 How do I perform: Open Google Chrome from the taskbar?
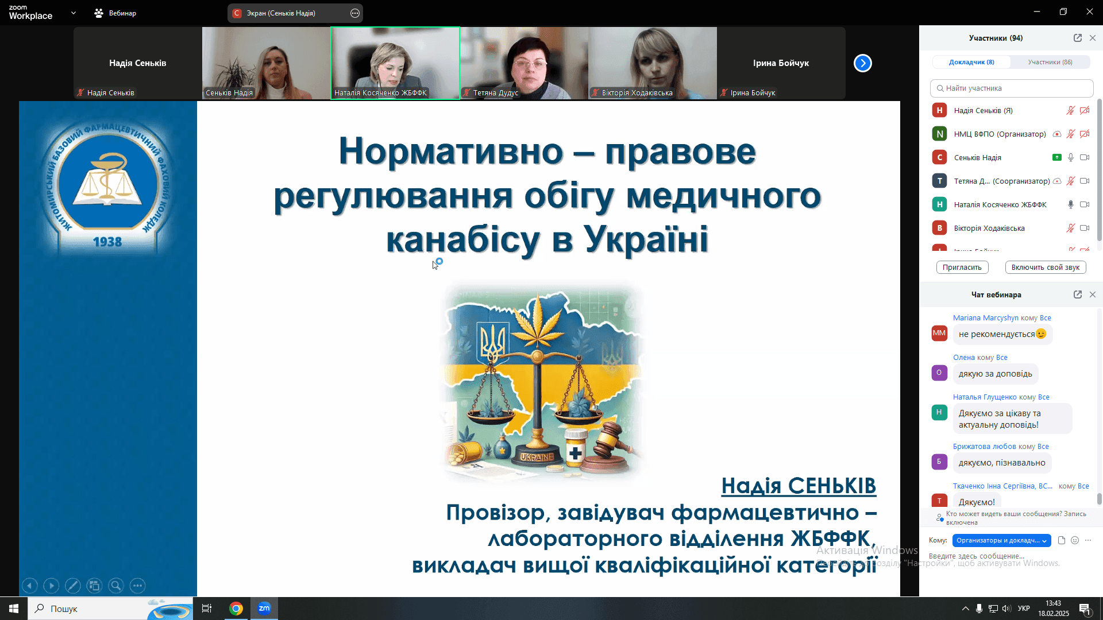236,609
